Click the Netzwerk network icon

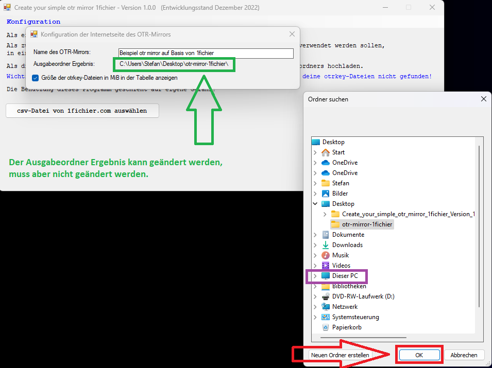[325, 307]
